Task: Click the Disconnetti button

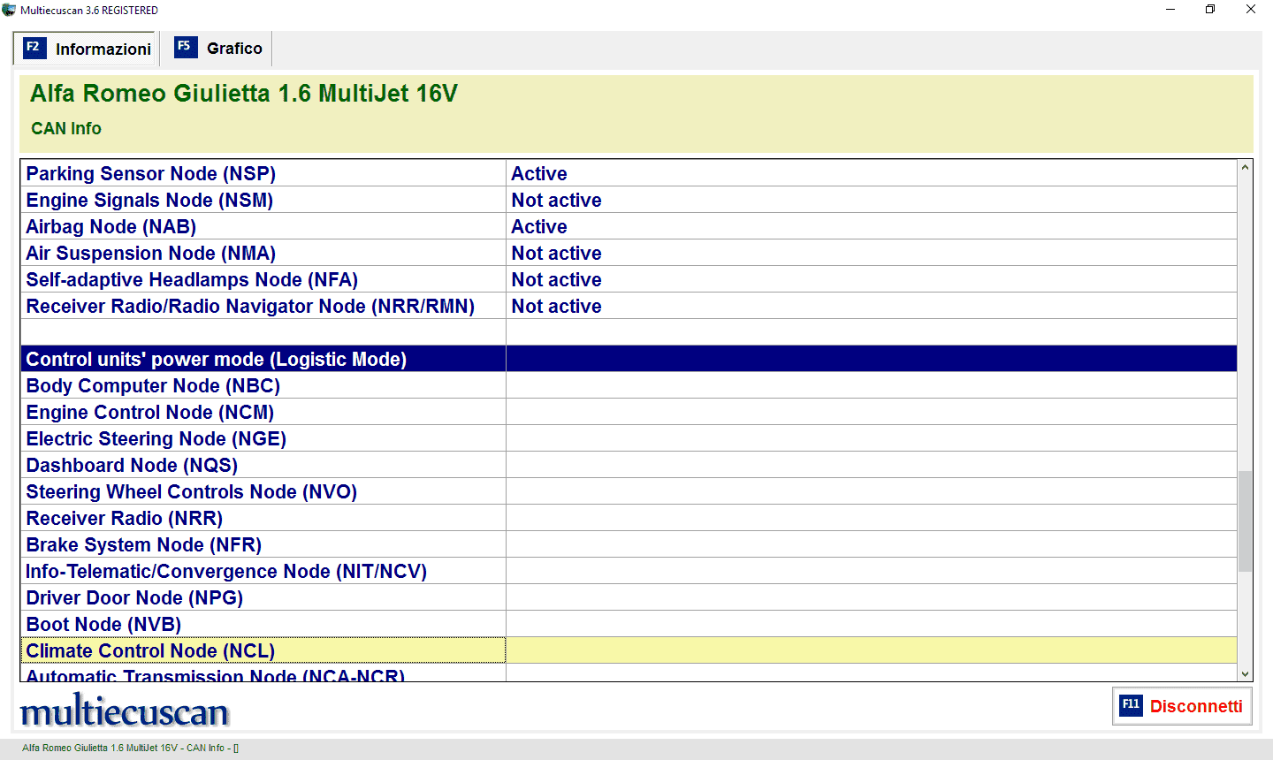Action: click(1182, 706)
